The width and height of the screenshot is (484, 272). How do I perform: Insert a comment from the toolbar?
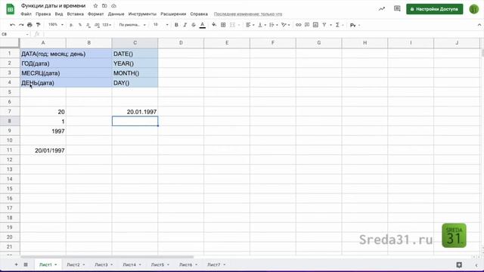[x=307, y=25]
